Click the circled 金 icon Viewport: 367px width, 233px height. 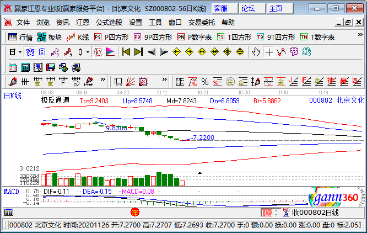[230, 82]
